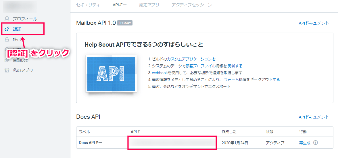Follow the フォーム link
Image resolution: width=338 pixels, height=158 pixels.
click(231, 80)
